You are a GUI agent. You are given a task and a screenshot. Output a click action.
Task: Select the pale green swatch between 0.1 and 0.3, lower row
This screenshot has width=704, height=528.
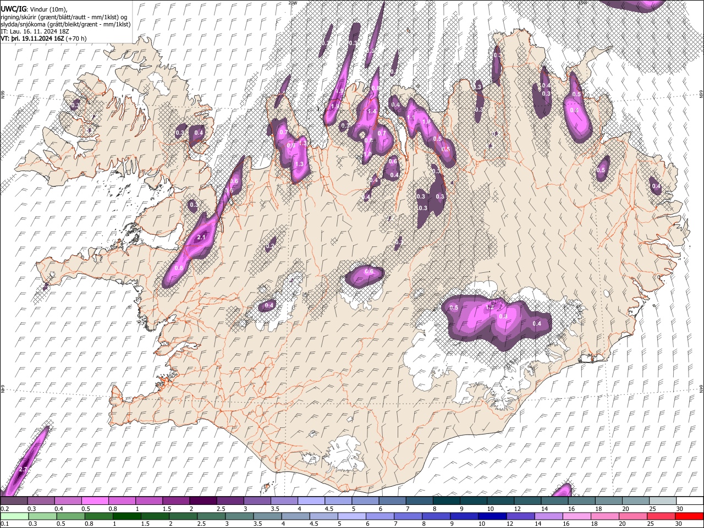coord(15,516)
